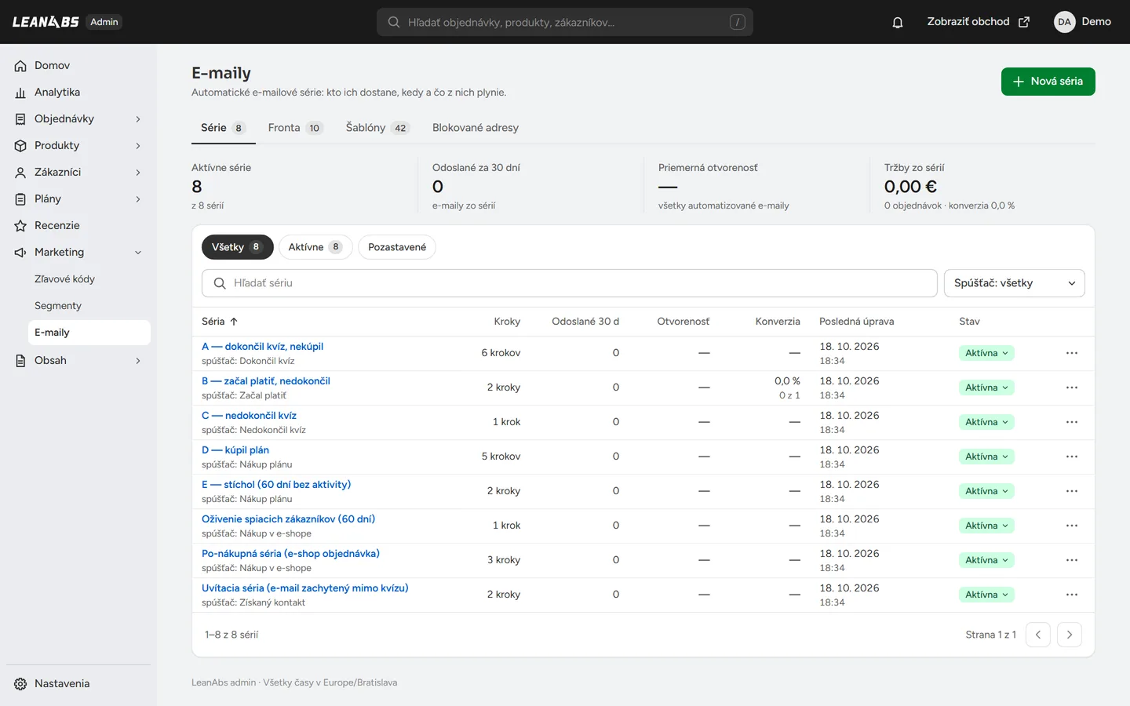Viewport: 1130px width, 706px height.
Task: Change Aktívna status of Uvítacia séria
Action: tap(986, 595)
